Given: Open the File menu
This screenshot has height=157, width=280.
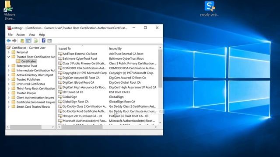Looking at the screenshot, I should coord(10,34).
